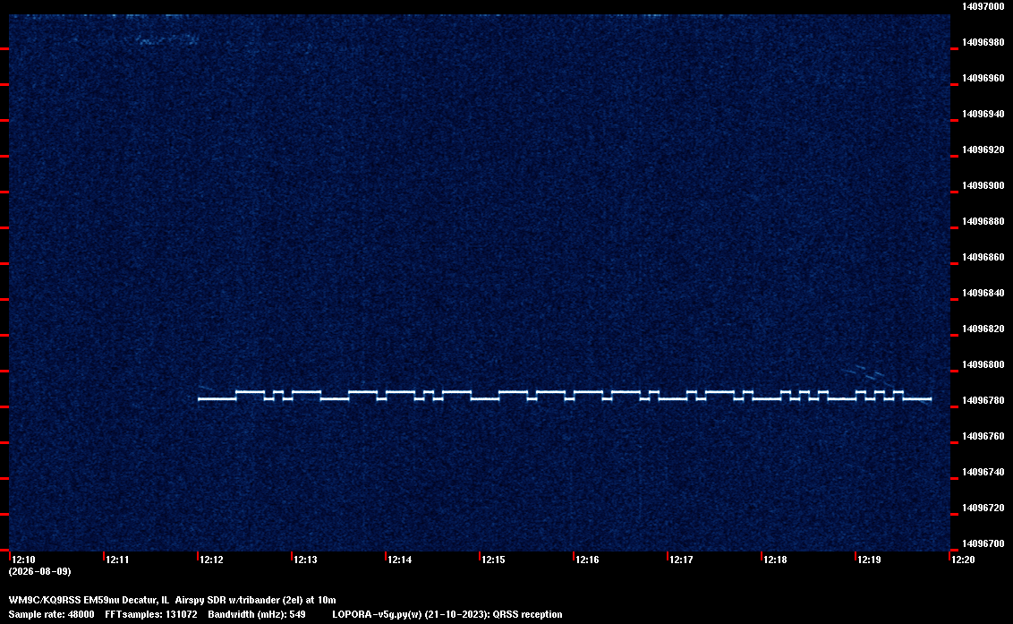Click the Airspy SDR w/tribander description text
This screenshot has height=624, width=1013.
(x=227, y=600)
